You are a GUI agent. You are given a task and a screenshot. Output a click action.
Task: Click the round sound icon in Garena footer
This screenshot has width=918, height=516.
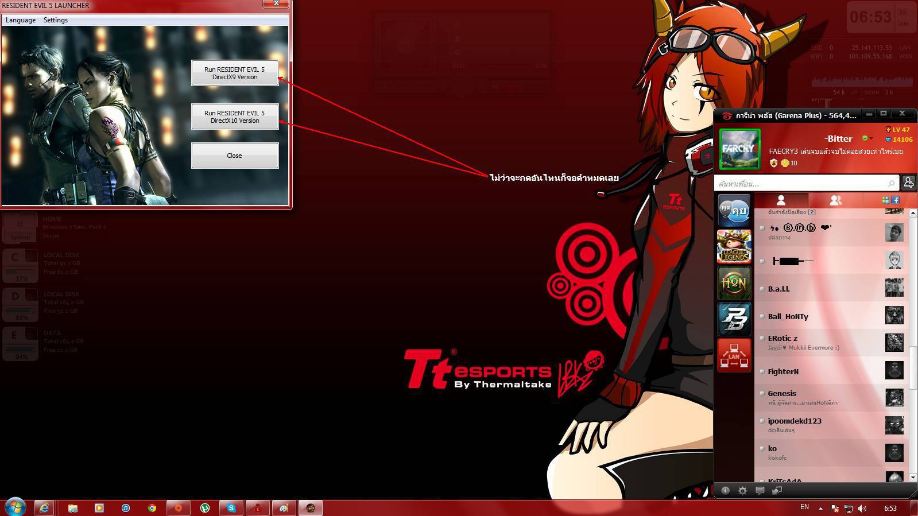pos(725,491)
